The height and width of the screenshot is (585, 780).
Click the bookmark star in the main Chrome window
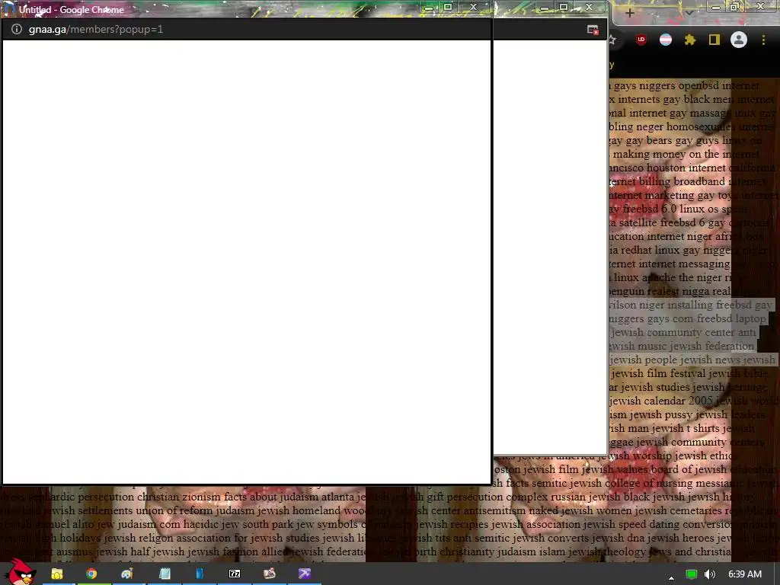point(613,40)
